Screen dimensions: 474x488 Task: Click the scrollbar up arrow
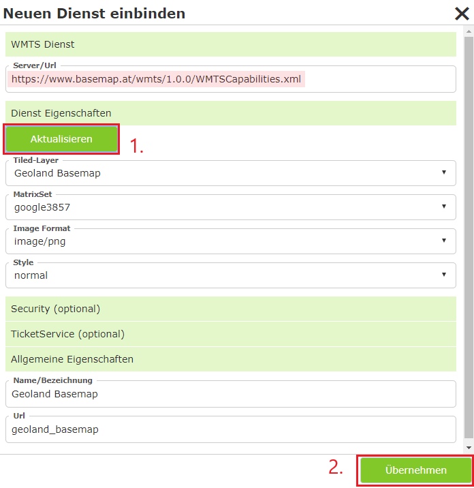(x=468, y=31)
